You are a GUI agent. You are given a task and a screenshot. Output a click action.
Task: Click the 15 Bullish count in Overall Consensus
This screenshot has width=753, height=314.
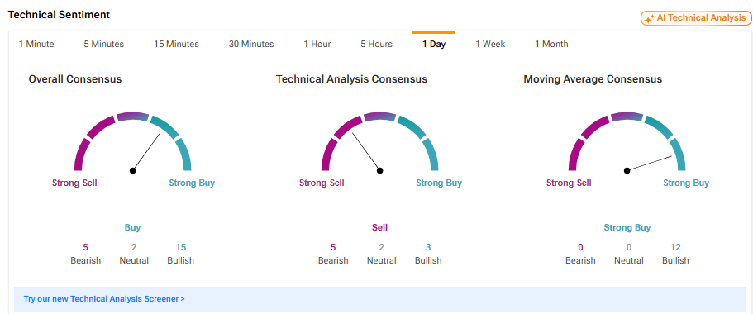click(180, 248)
